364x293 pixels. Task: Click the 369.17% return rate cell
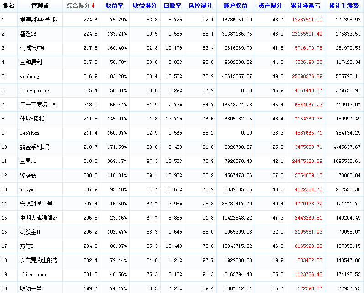[117, 161]
